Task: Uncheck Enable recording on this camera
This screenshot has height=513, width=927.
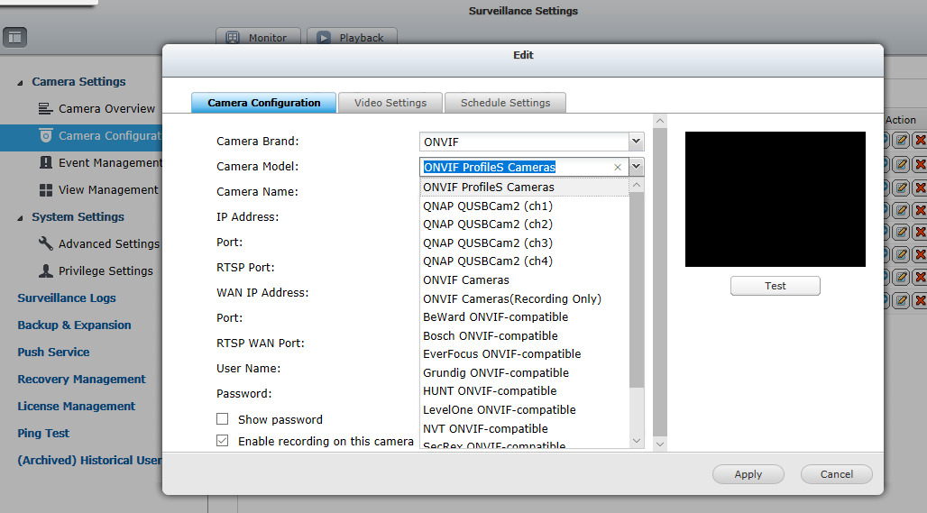Action: tap(223, 441)
